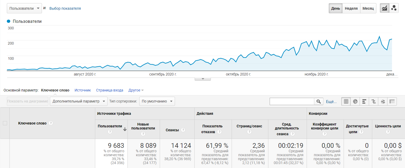This screenshot has width=405, height=168.
Task: Click the table search input field
Action: (292, 101)
